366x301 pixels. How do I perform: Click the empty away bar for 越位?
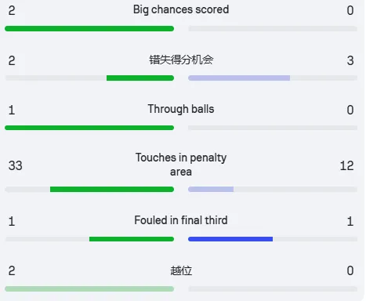click(273, 288)
